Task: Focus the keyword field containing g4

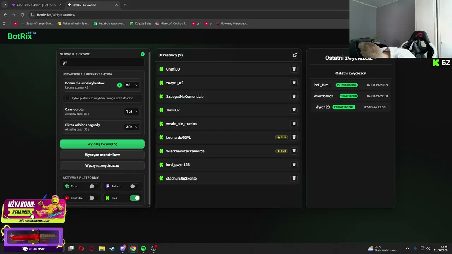Action: click(x=102, y=62)
